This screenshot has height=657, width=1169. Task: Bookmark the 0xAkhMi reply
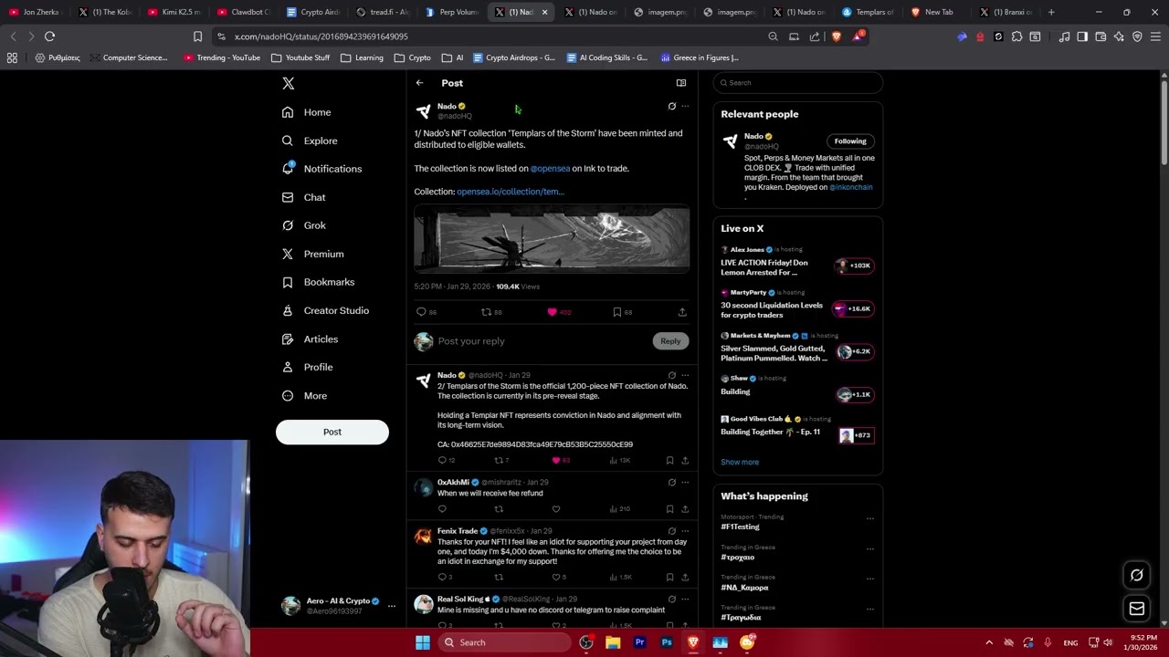coord(669,509)
